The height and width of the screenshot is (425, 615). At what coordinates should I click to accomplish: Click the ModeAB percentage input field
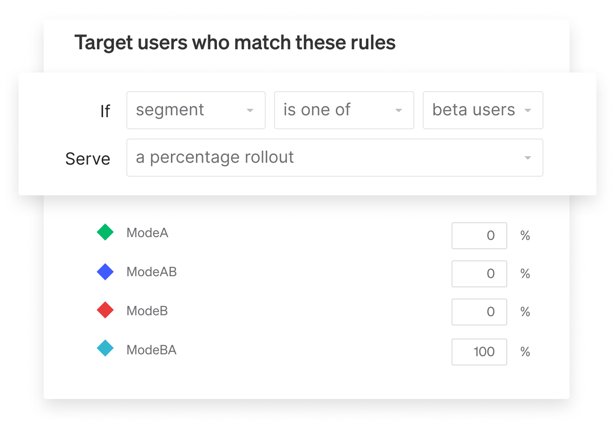click(479, 274)
